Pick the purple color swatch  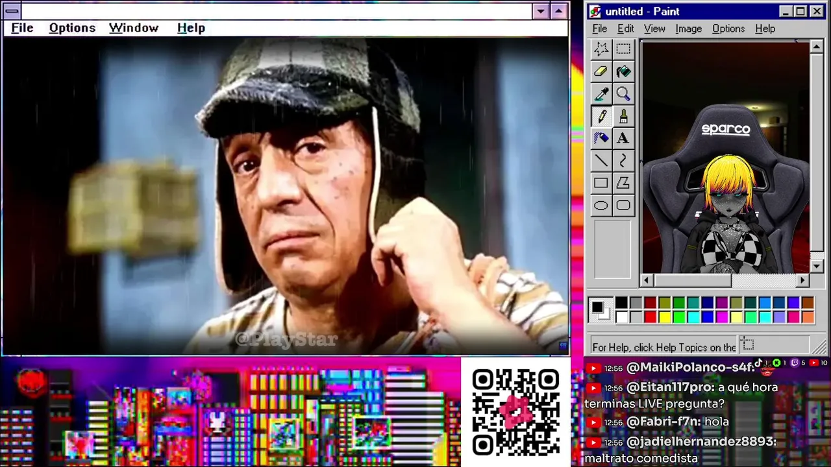721,303
